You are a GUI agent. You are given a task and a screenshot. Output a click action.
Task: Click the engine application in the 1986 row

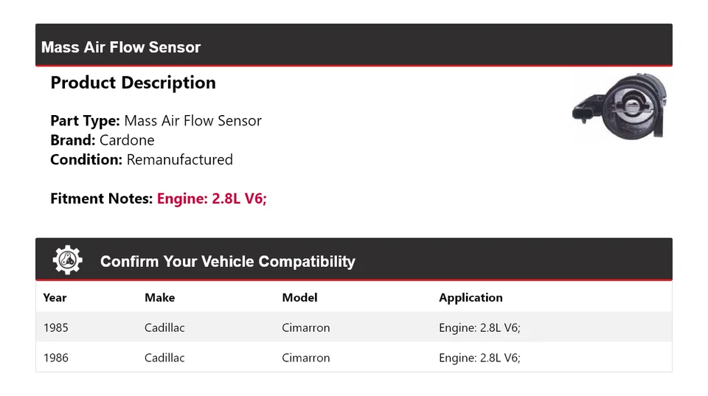pyautogui.click(x=479, y=358)
